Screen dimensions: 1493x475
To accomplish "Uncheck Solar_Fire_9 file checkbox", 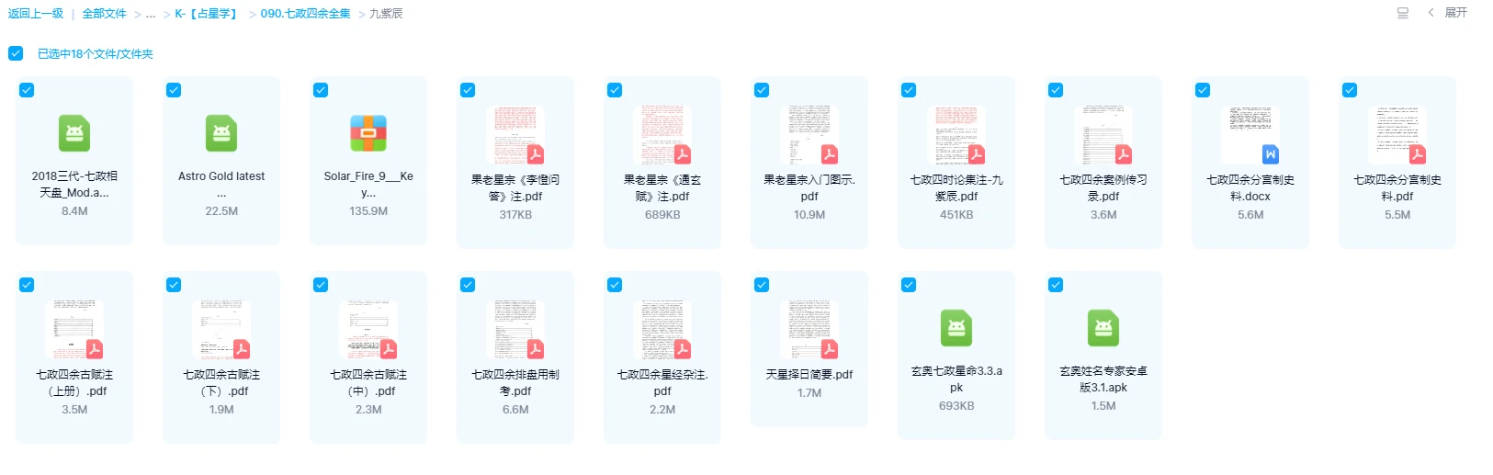I will (x=321, y=90).
